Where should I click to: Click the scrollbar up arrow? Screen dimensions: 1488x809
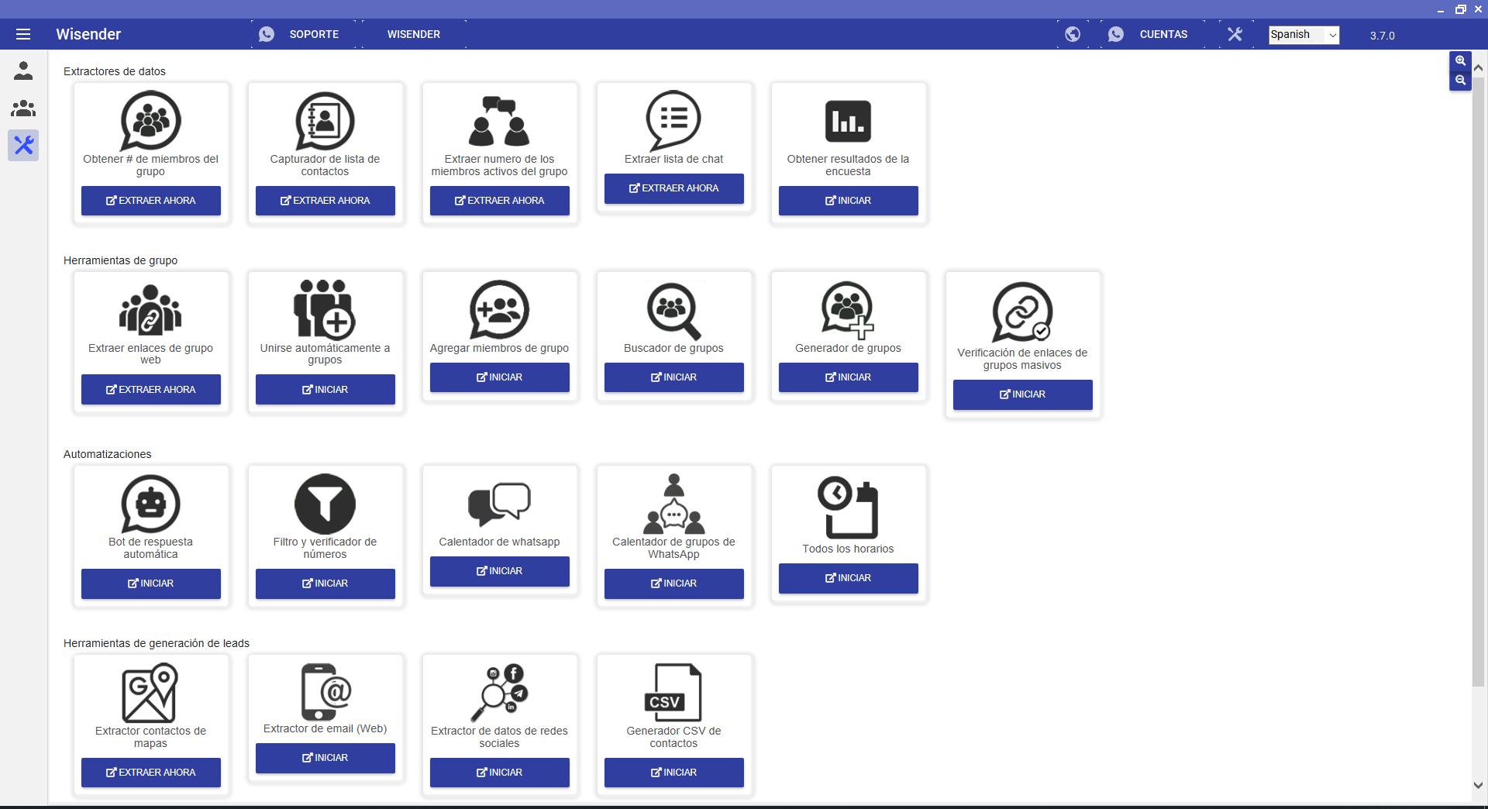click(1478, 68)
